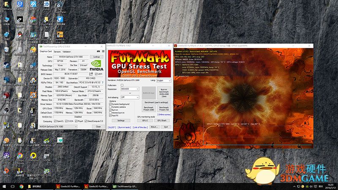
Task: Click the Bus Interface question mark icon
Action: click(x=102, y=82)
